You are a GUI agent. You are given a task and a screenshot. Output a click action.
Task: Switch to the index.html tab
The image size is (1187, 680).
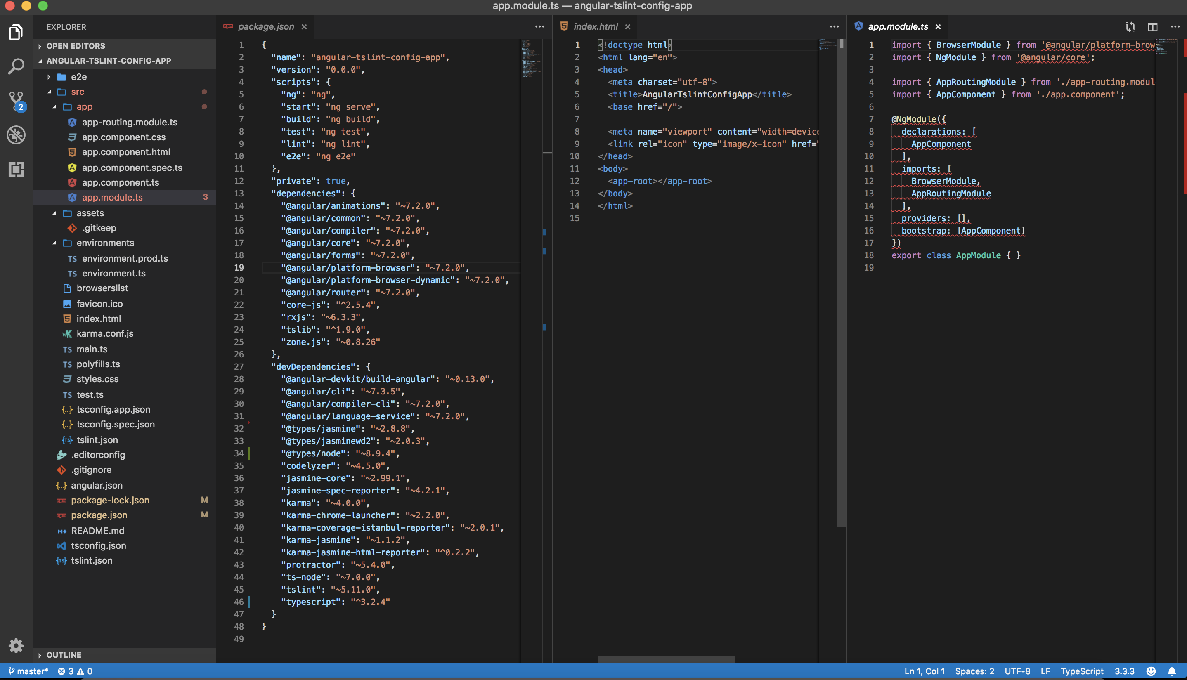point(595,27)
